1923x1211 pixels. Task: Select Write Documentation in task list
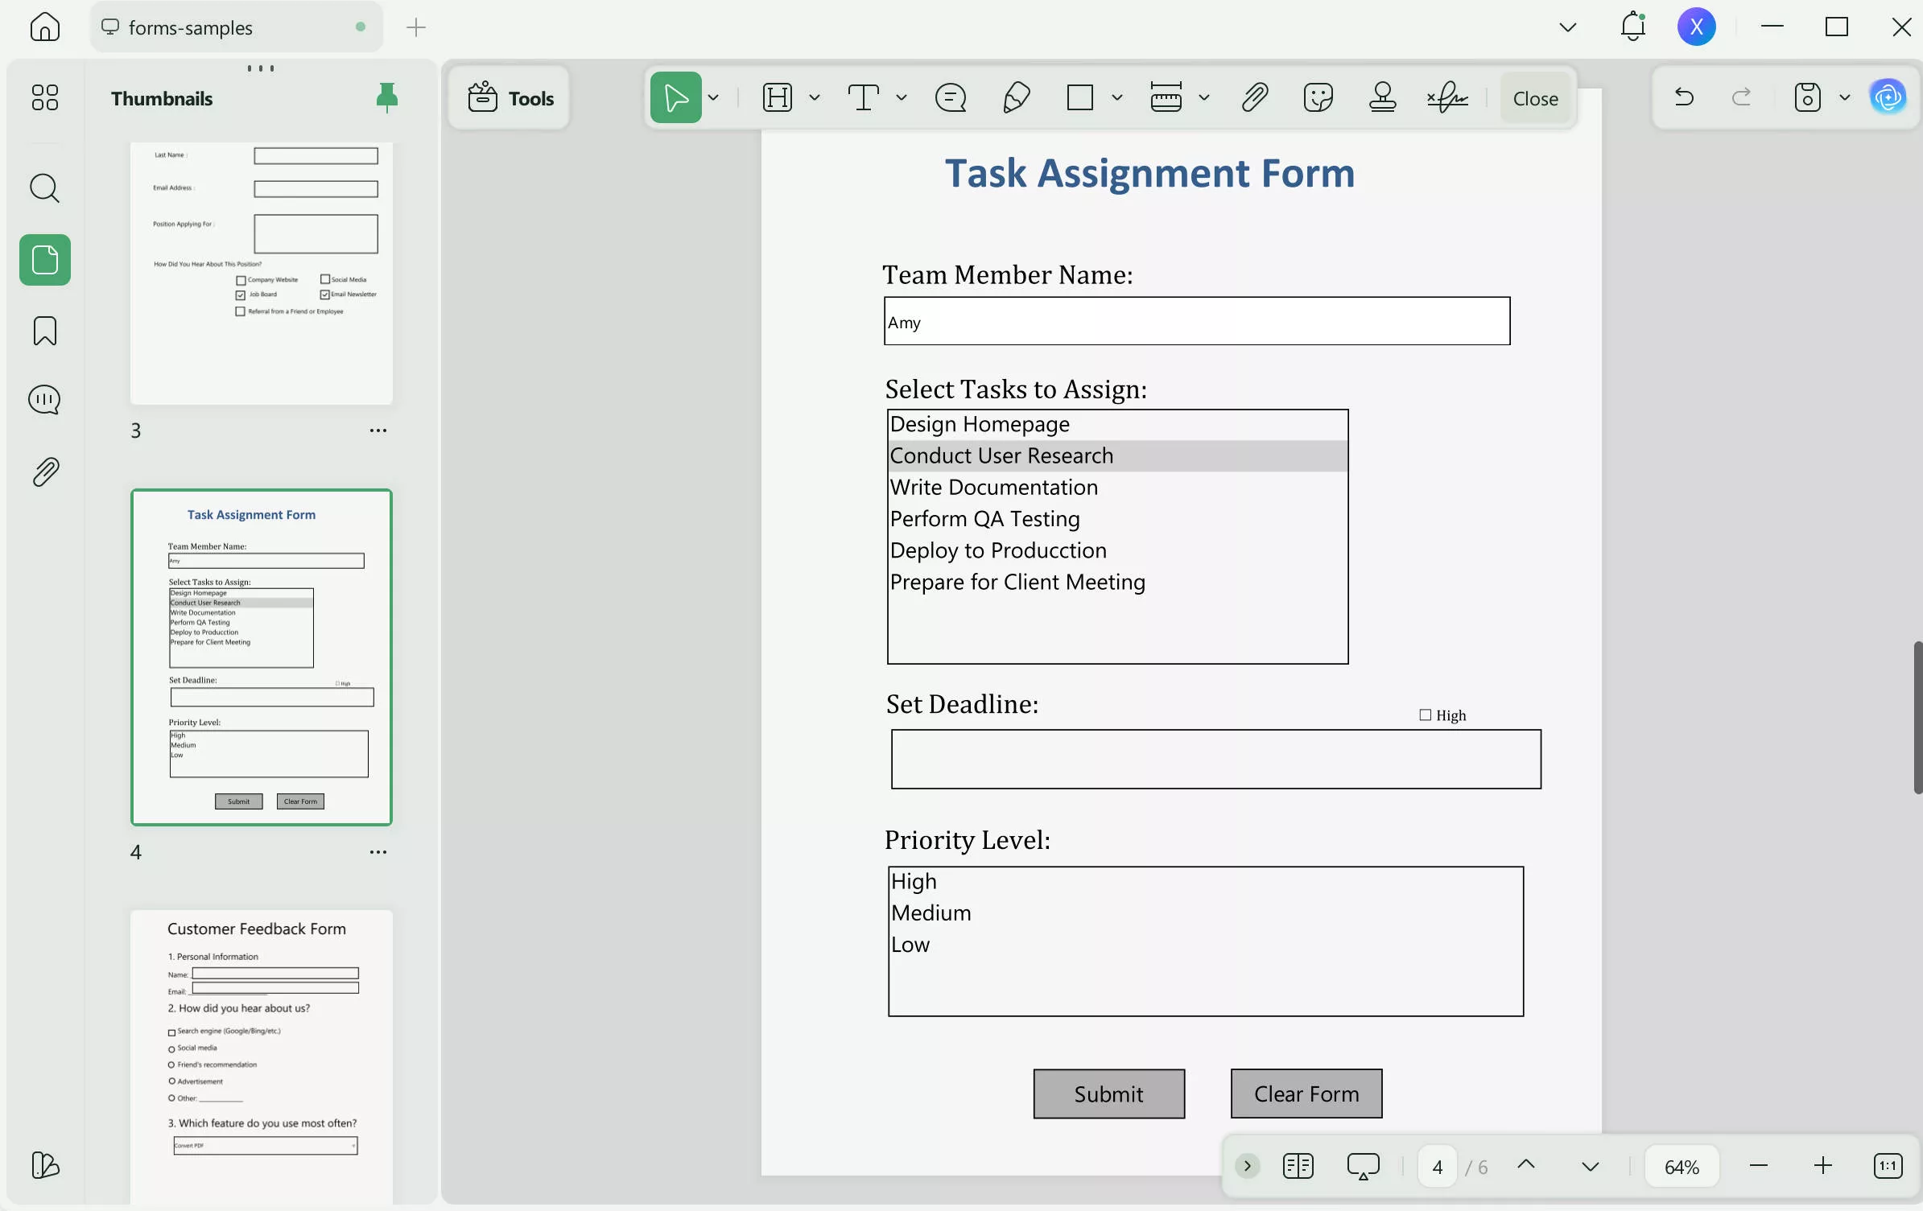[x=993, y=488]
